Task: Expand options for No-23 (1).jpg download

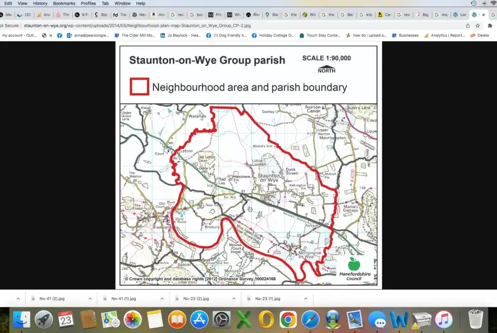Action: point(306,298)
